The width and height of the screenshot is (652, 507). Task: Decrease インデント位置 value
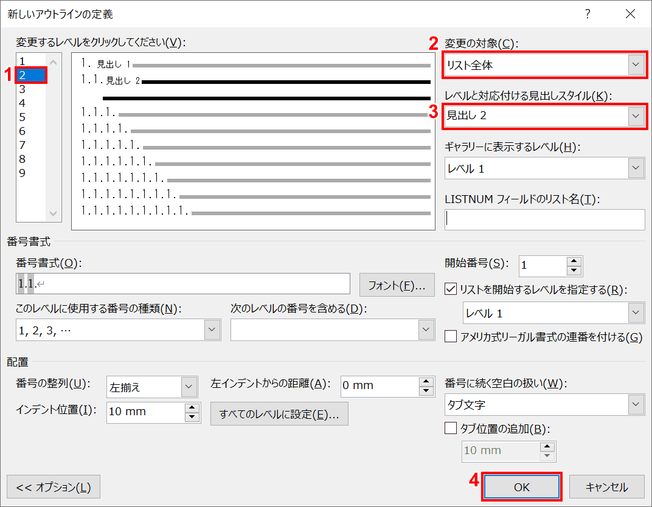[192, 417]
